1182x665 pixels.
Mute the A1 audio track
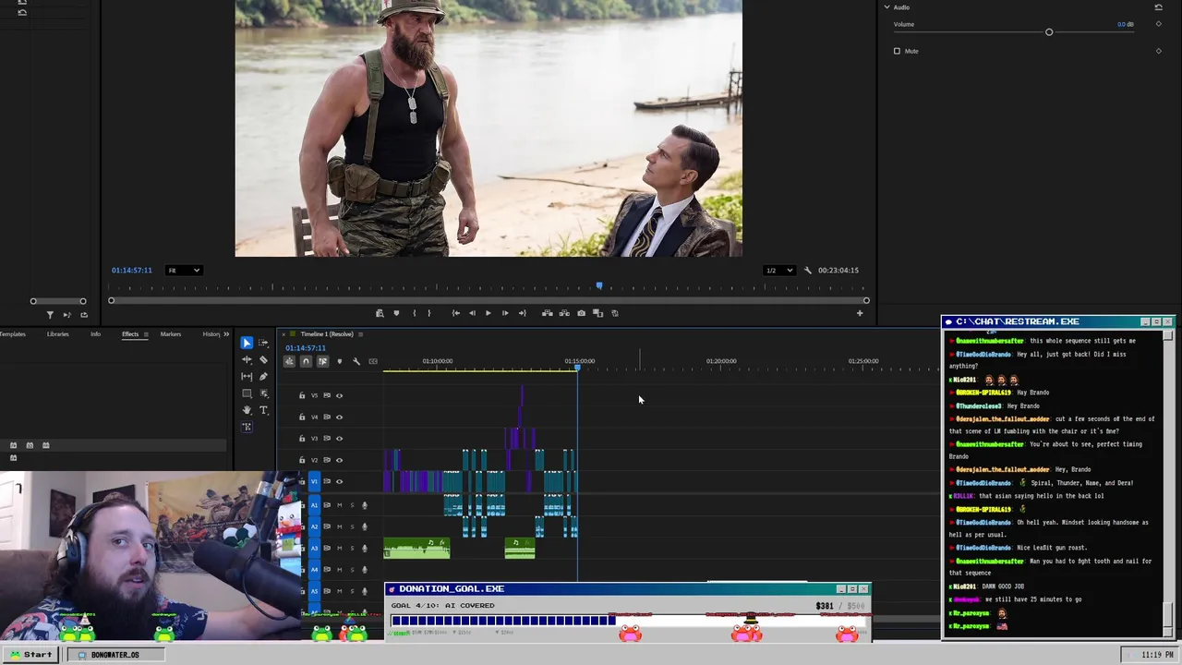click(339, 505)
